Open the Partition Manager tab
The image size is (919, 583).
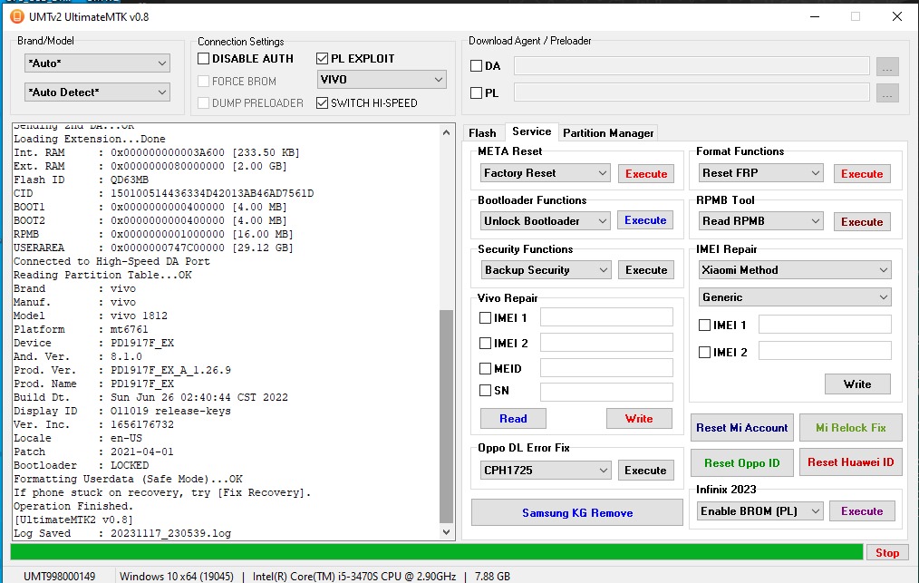[x=608, y=133]
